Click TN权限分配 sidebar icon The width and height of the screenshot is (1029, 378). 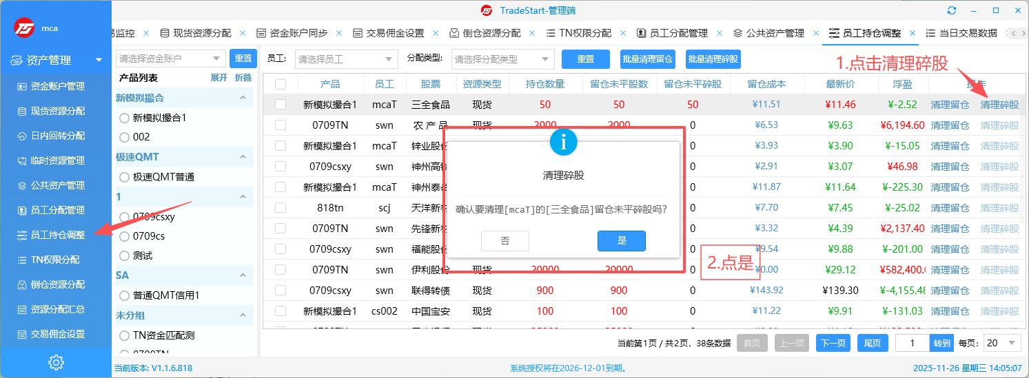(22, 260)
